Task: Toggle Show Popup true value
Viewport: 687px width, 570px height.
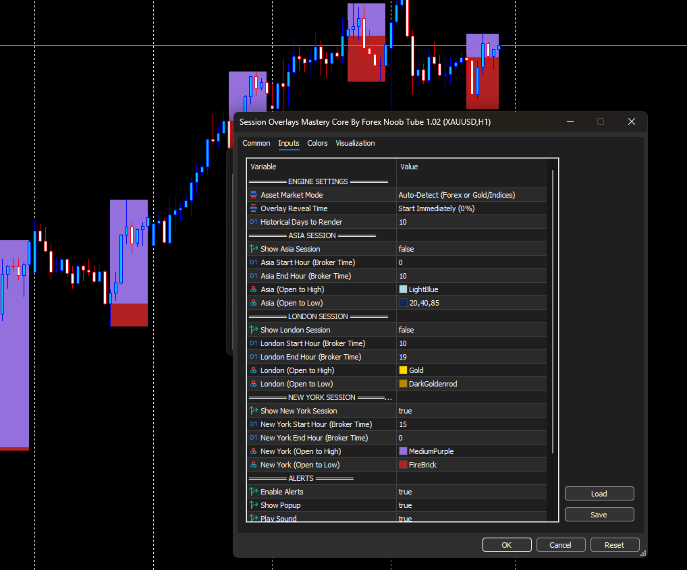Action: [472, 505]
